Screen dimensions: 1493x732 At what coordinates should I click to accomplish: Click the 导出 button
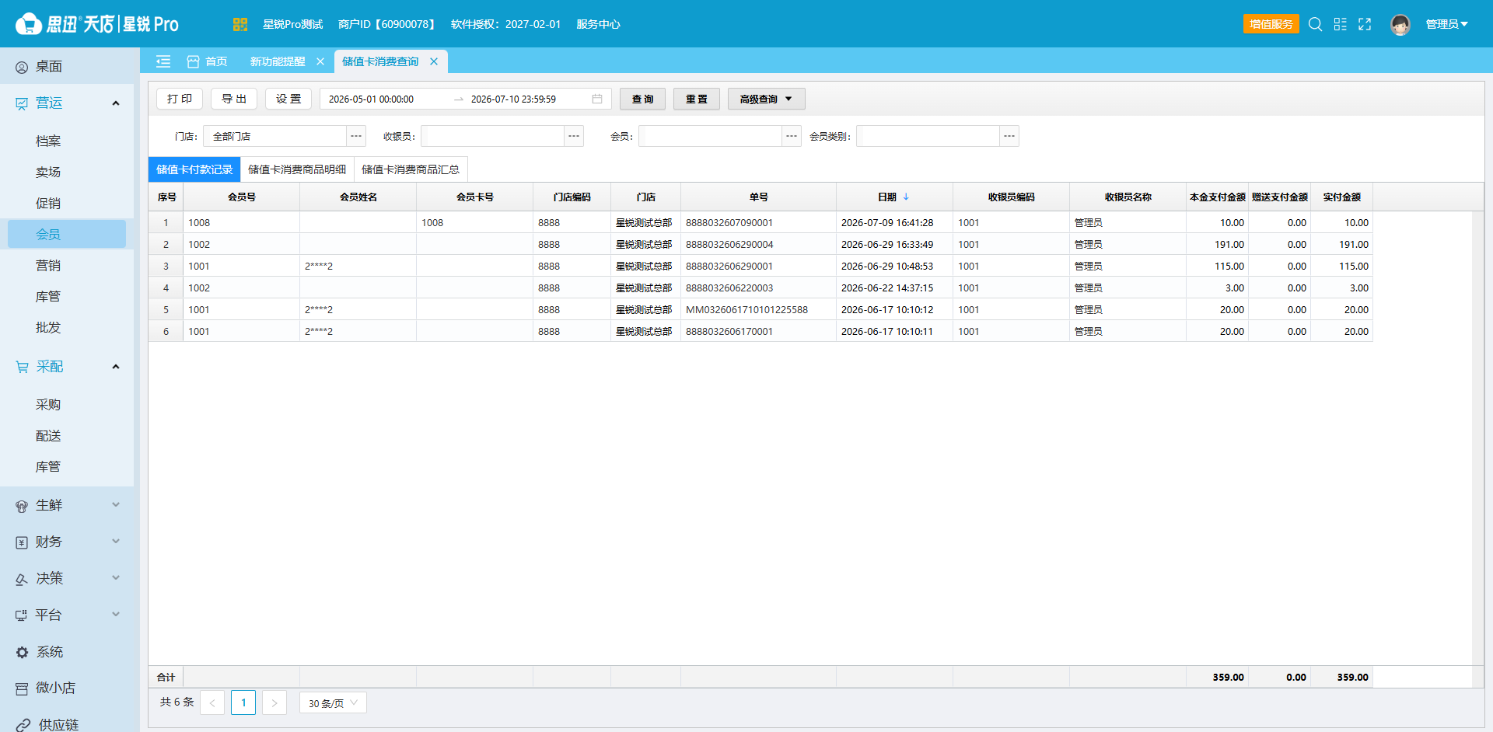234,99
